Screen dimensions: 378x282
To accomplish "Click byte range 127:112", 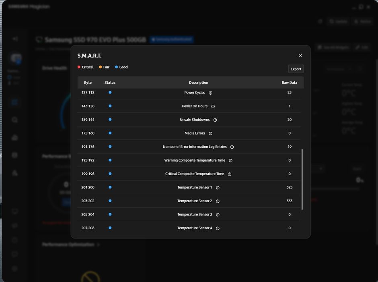I will click(88, 93).
